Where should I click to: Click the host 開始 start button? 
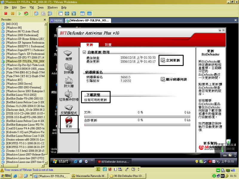pyautogui.click(x=6, y=176)
